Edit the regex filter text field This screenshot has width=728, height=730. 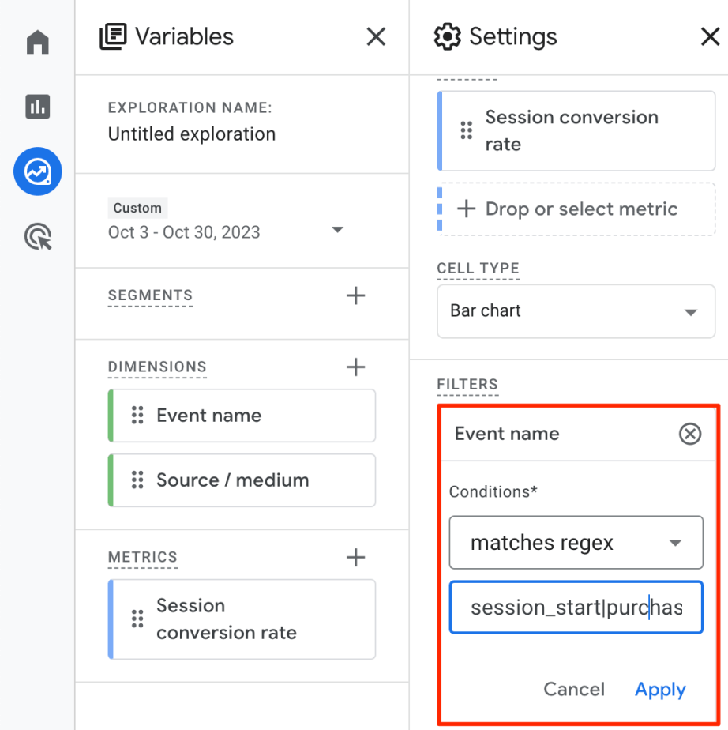point(576,607)
